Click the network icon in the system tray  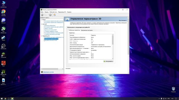coord(164,99)
